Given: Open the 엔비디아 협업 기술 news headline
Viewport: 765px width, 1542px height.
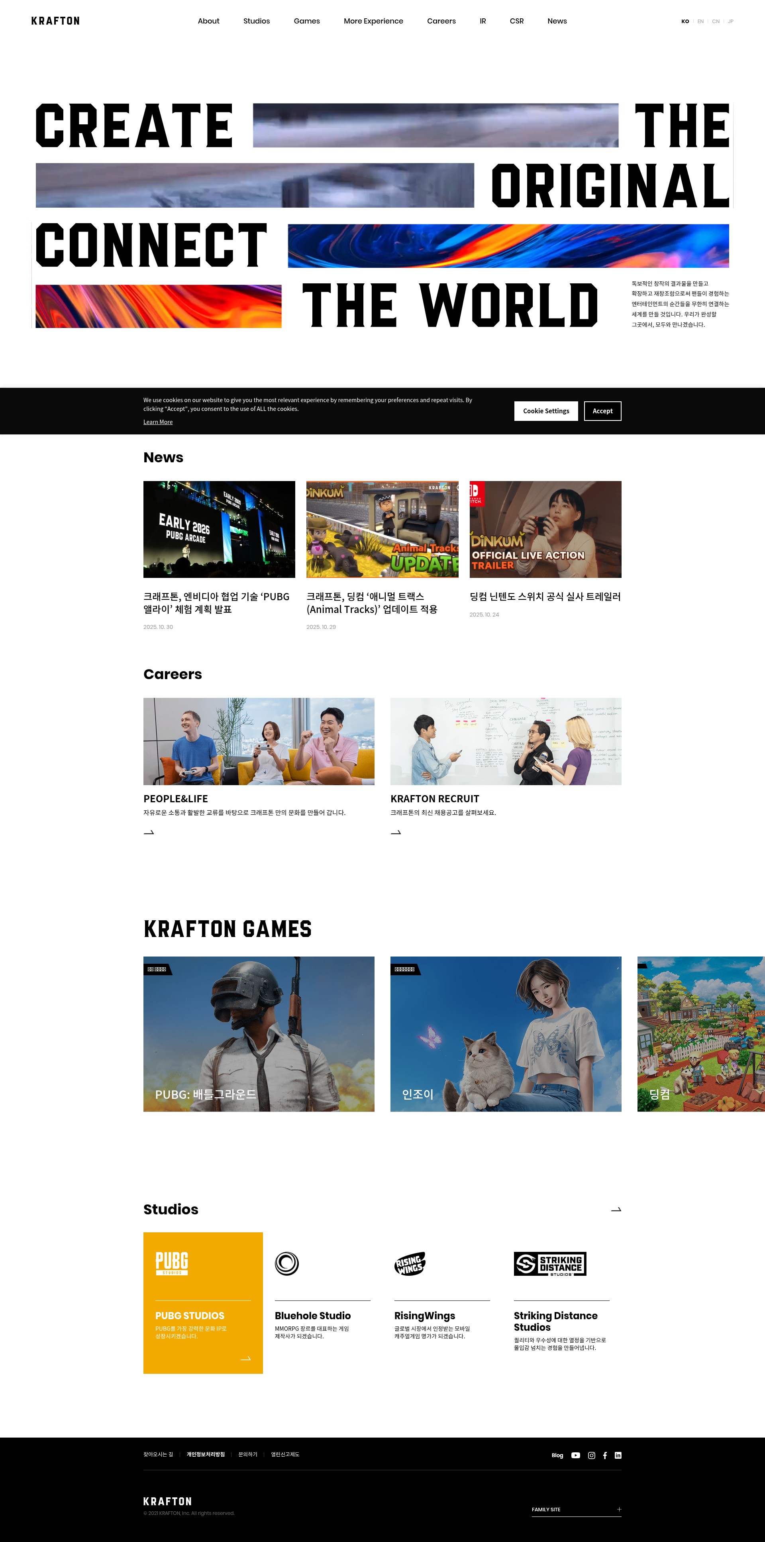Looking at the screenshot, I should click(x=216, y=603).
